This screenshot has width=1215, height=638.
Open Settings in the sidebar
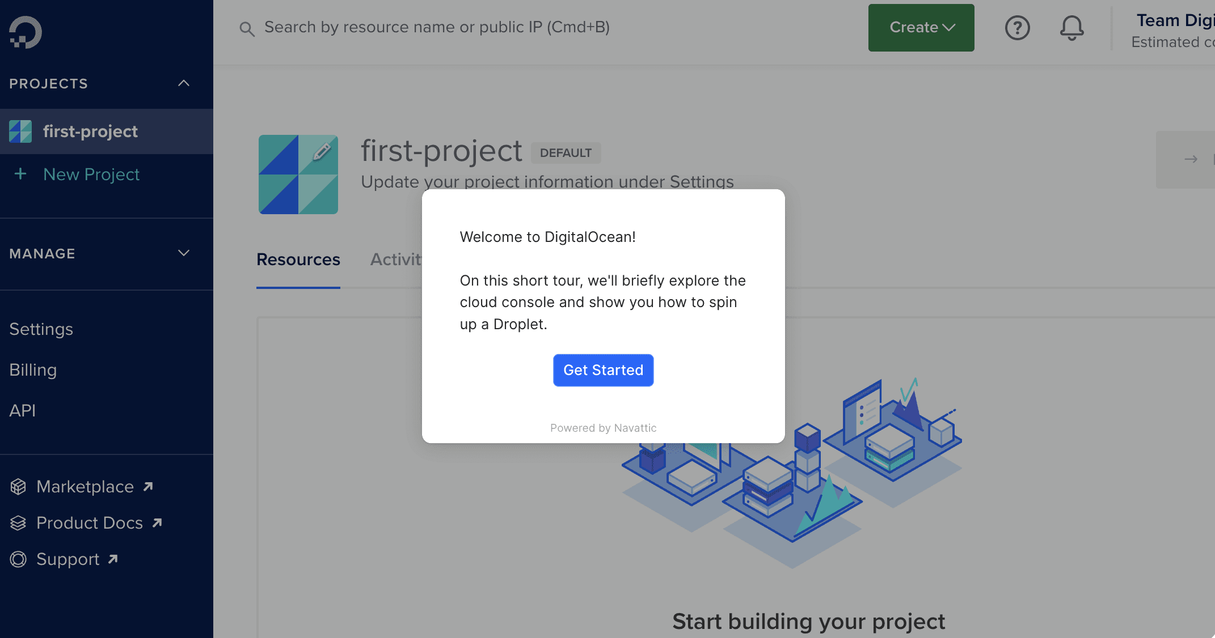(x=41, y=329)
